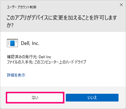
Task: Select the Dell, Inc. program name
Action: pyautogui.click(x=30, y=43)
